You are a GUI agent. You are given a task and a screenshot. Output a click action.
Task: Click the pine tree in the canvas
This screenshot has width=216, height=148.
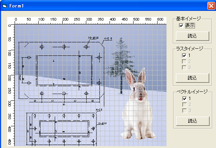click(121, 65)
